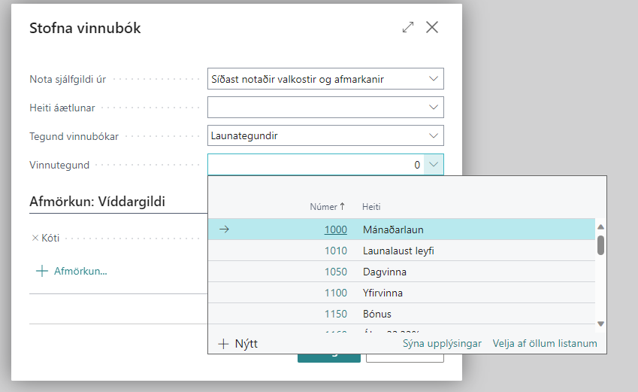Sort by the Númer column header
The image size is (638, 392).
point(328,207)
